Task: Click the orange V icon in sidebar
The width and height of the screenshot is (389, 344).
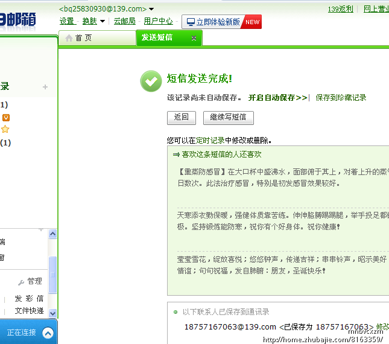Action: [6, 118]
